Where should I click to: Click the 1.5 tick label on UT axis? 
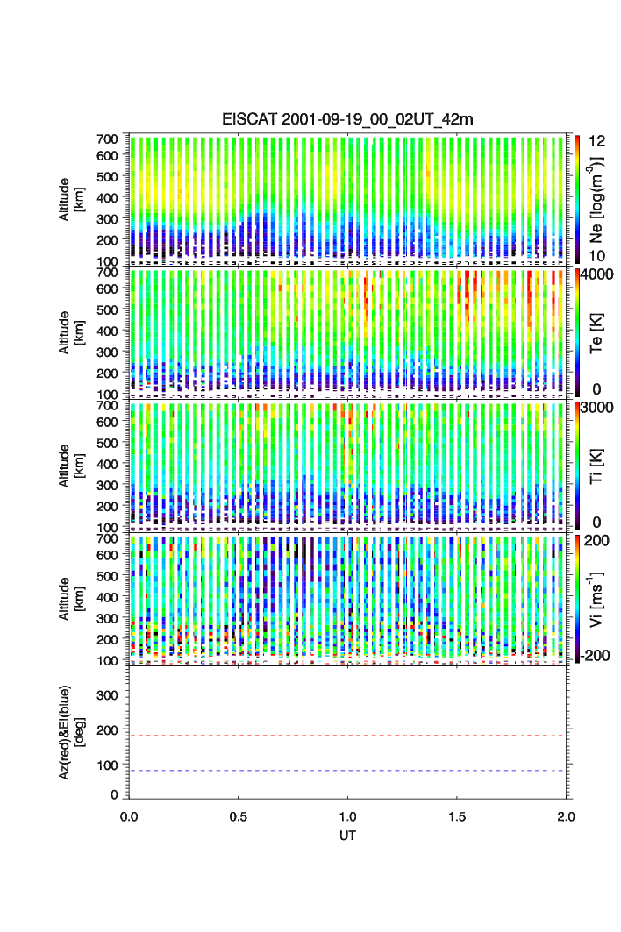tap(456, 815)
